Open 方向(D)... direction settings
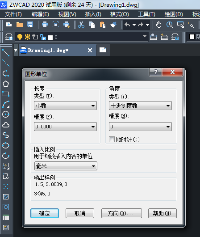The height and width of the screenshot is (237, 200). click(x=121, y=213)
